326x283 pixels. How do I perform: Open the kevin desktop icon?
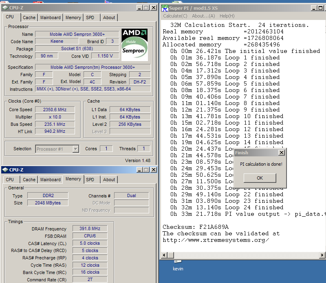point(178,266)
